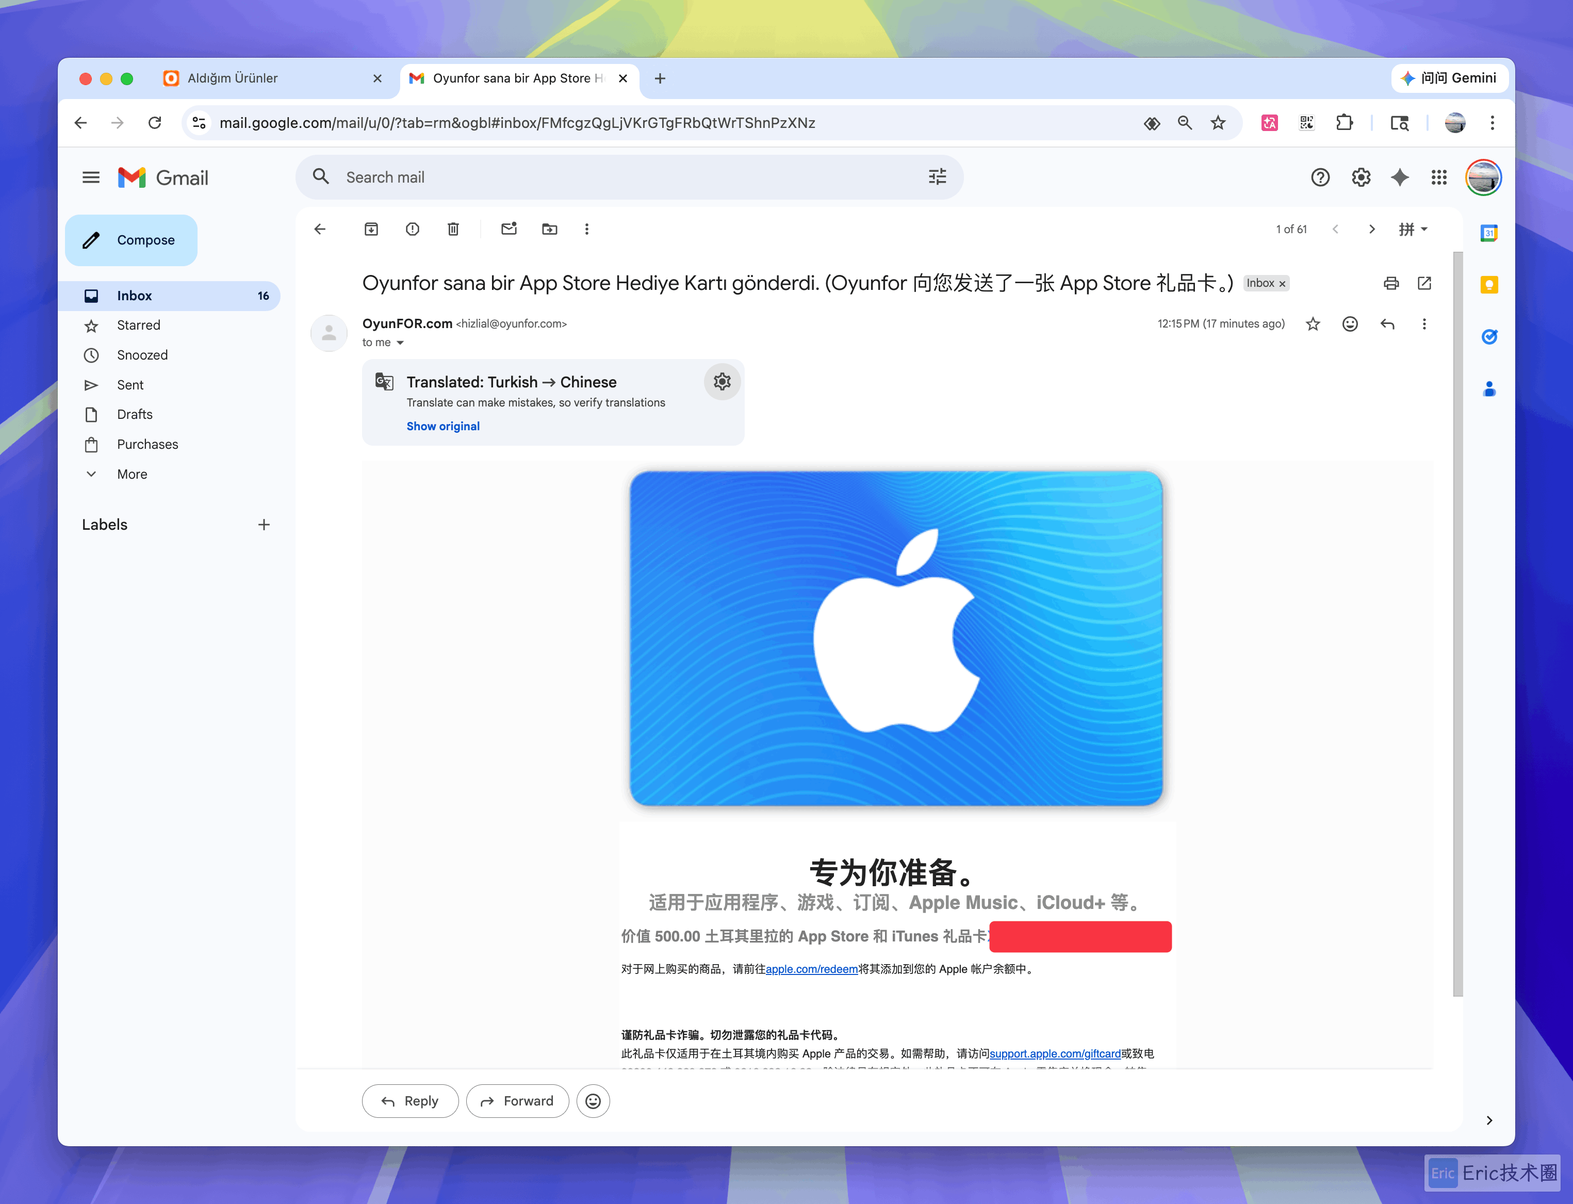Click the browser address bar URL
The height and width of the screenshot is (1204, 1573).
(517, 123)
